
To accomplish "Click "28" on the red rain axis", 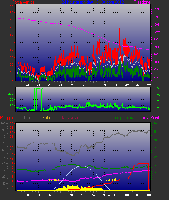I will tap(12, 128).
